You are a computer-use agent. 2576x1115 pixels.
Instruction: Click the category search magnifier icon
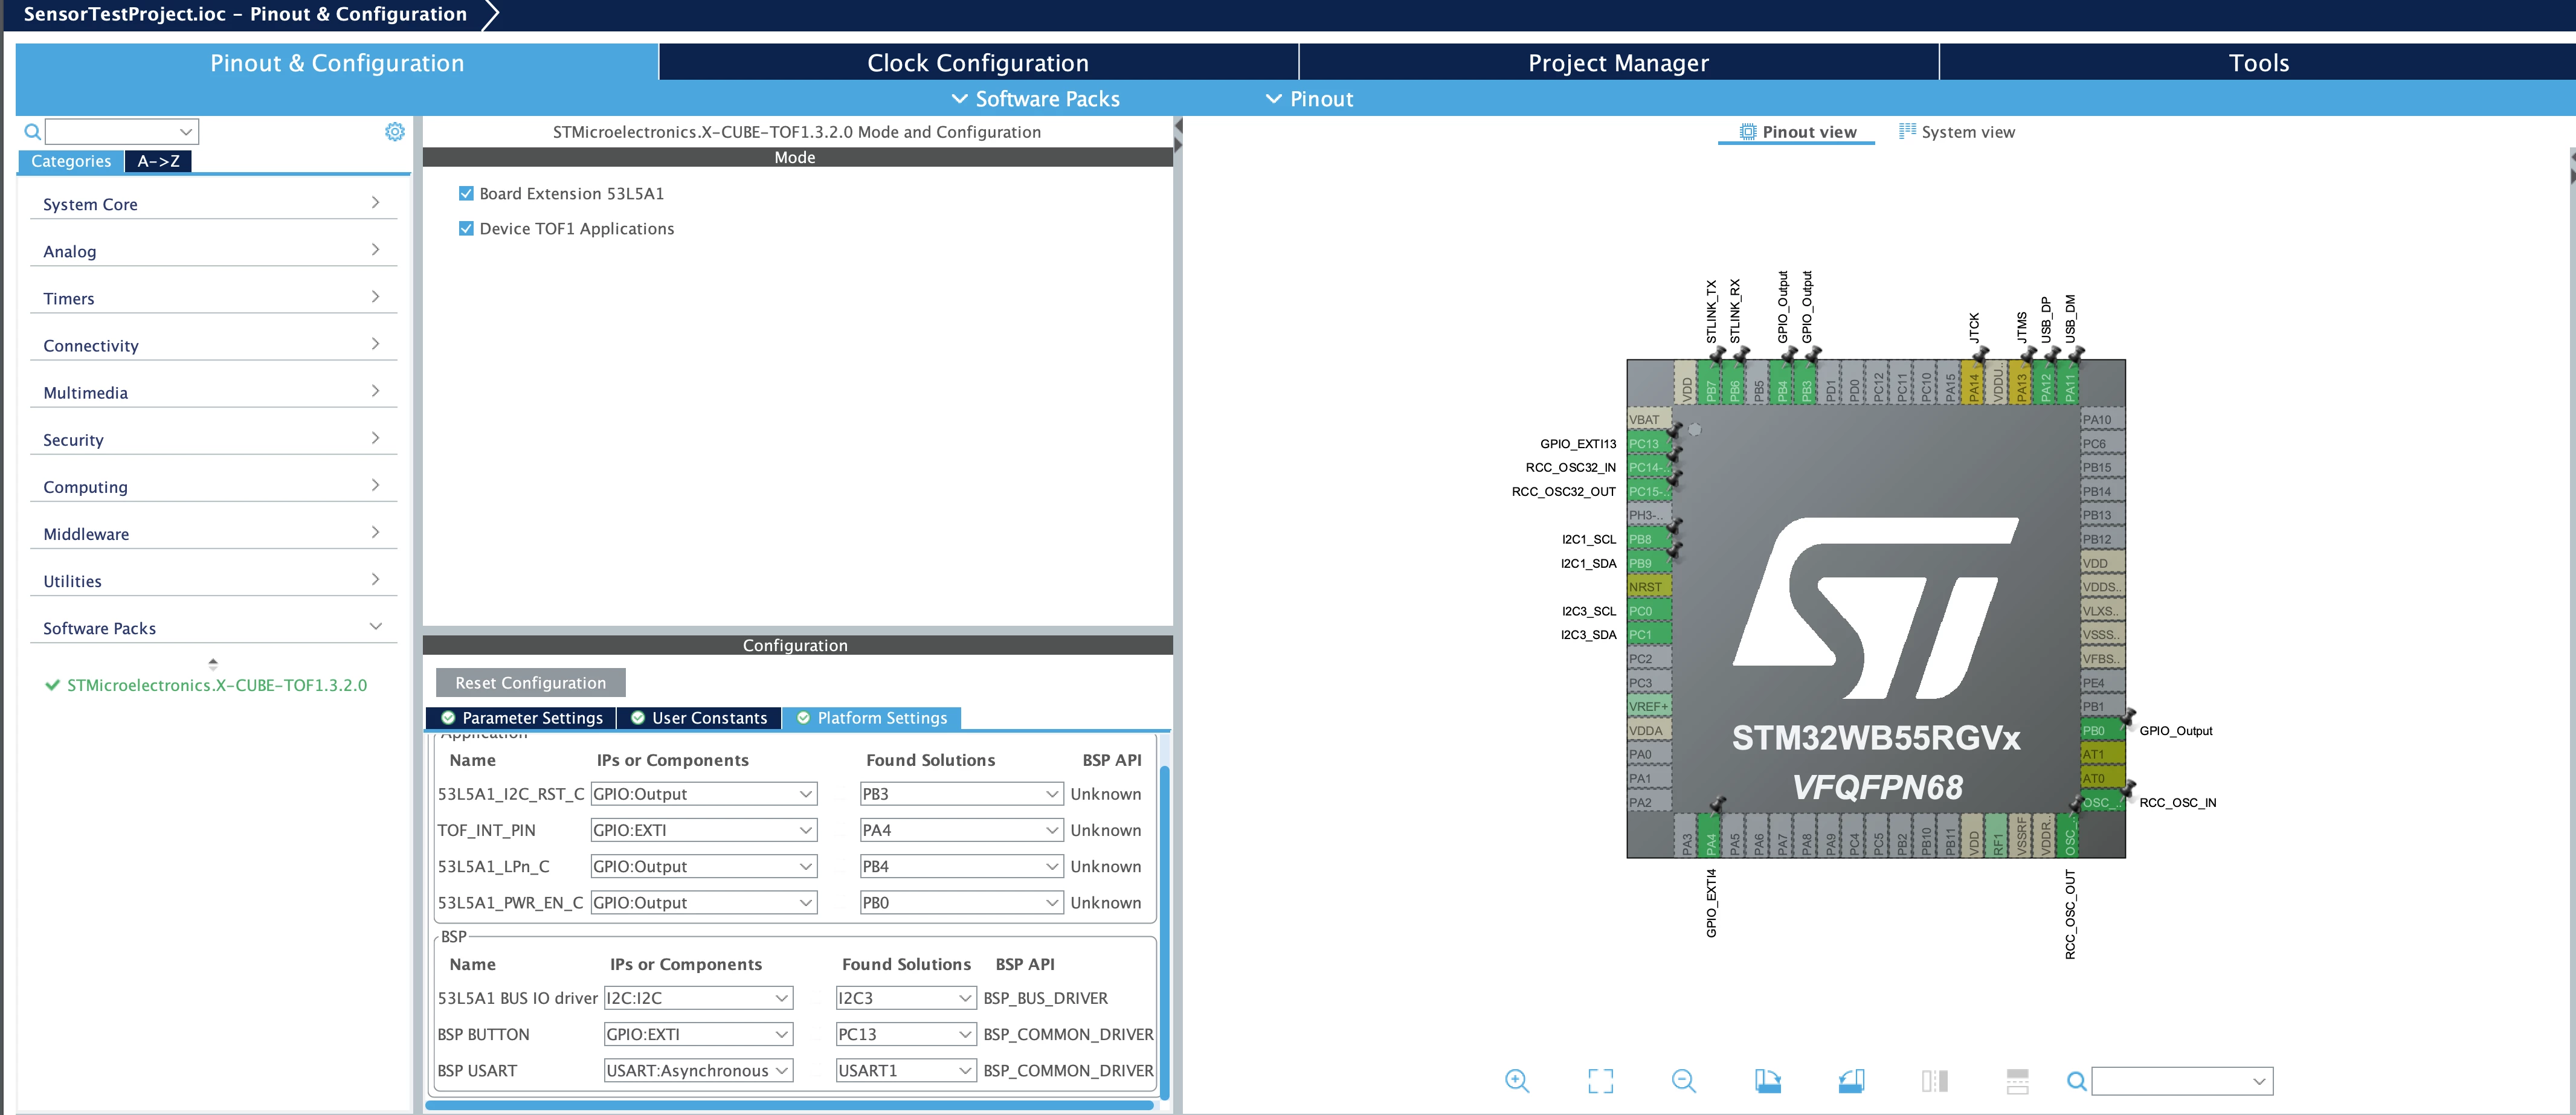click(32, 131)
